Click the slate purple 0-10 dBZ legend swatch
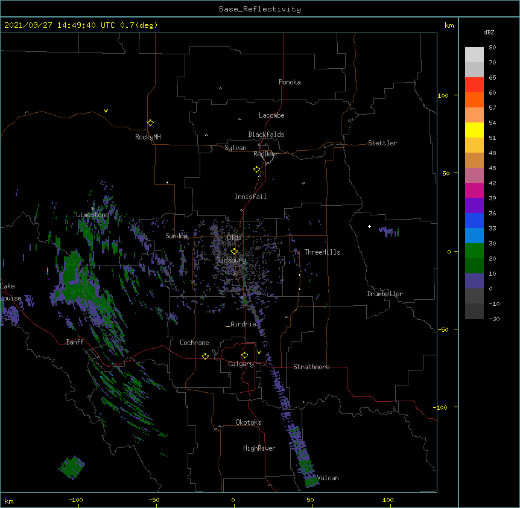Viewport: 520px width, 508px height. [x=474, y=281]
